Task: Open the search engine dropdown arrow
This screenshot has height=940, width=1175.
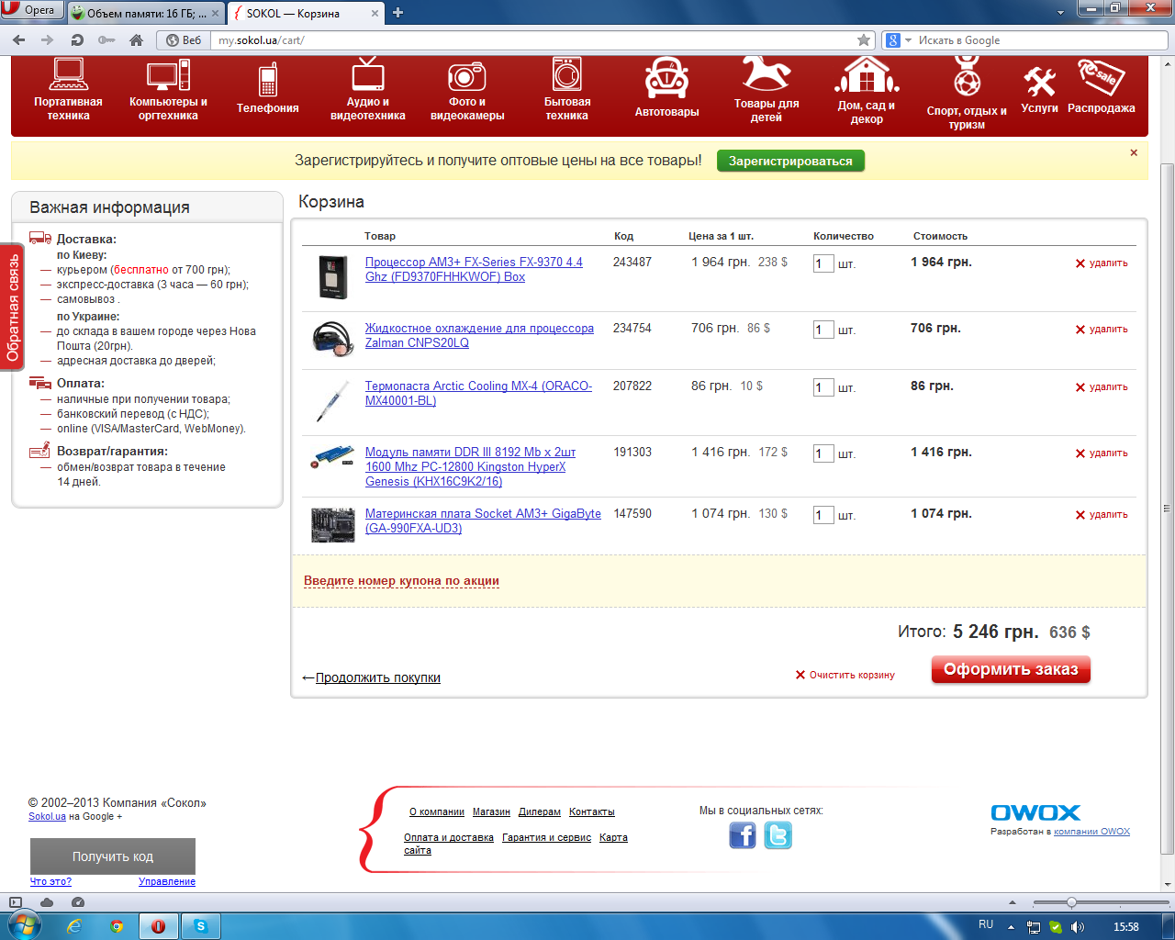Action: tap(909, 40)
